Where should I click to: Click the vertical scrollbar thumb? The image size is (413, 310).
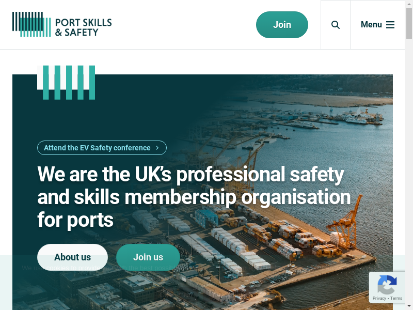point(409,23)
